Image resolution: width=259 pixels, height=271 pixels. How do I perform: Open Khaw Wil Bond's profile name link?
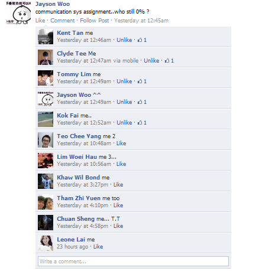(78, 177)
